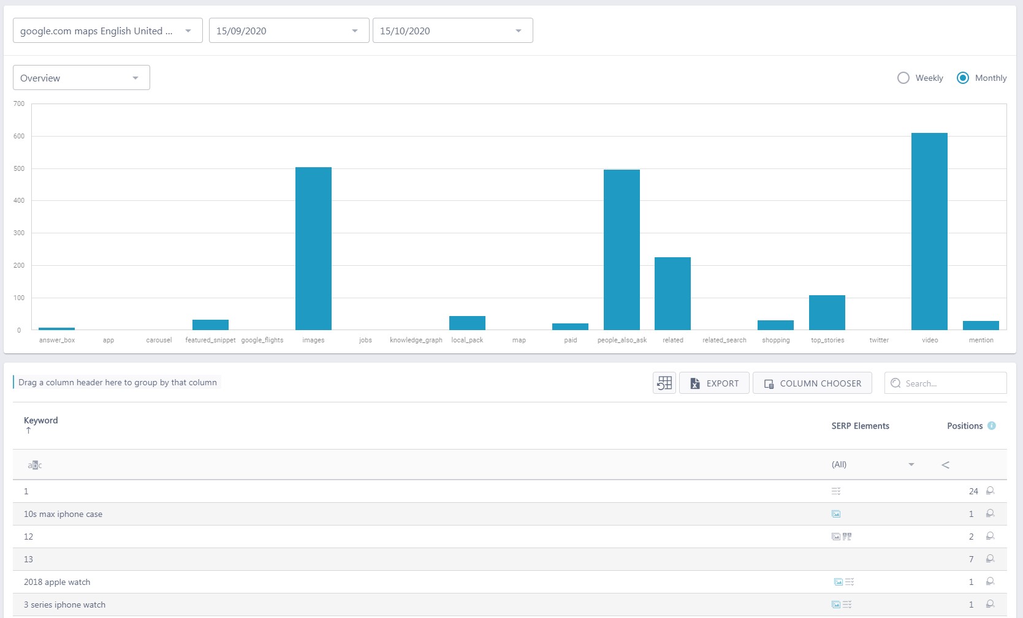This screenshot has width=1023, height=618.
Task: Click the position value 7 in row '13'
Action: 971,559
